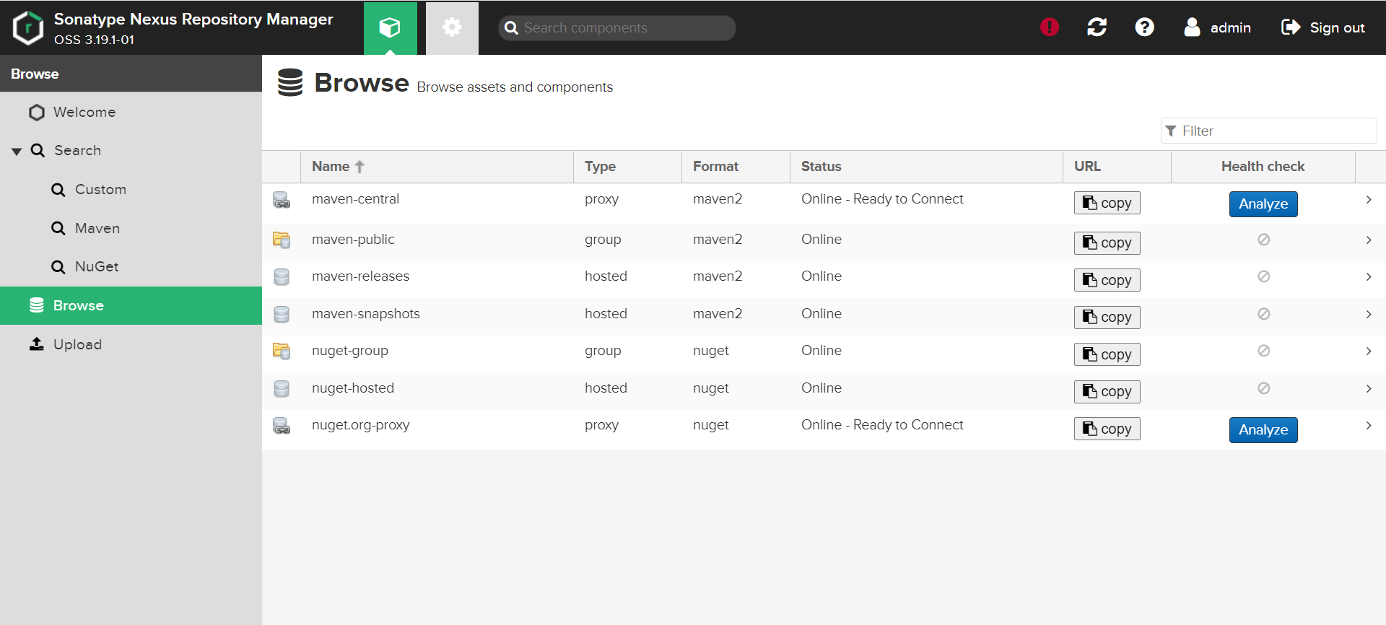This screenshot has height=625, width=1386.
Task: Open the maven-public repository
Action: 353,240
